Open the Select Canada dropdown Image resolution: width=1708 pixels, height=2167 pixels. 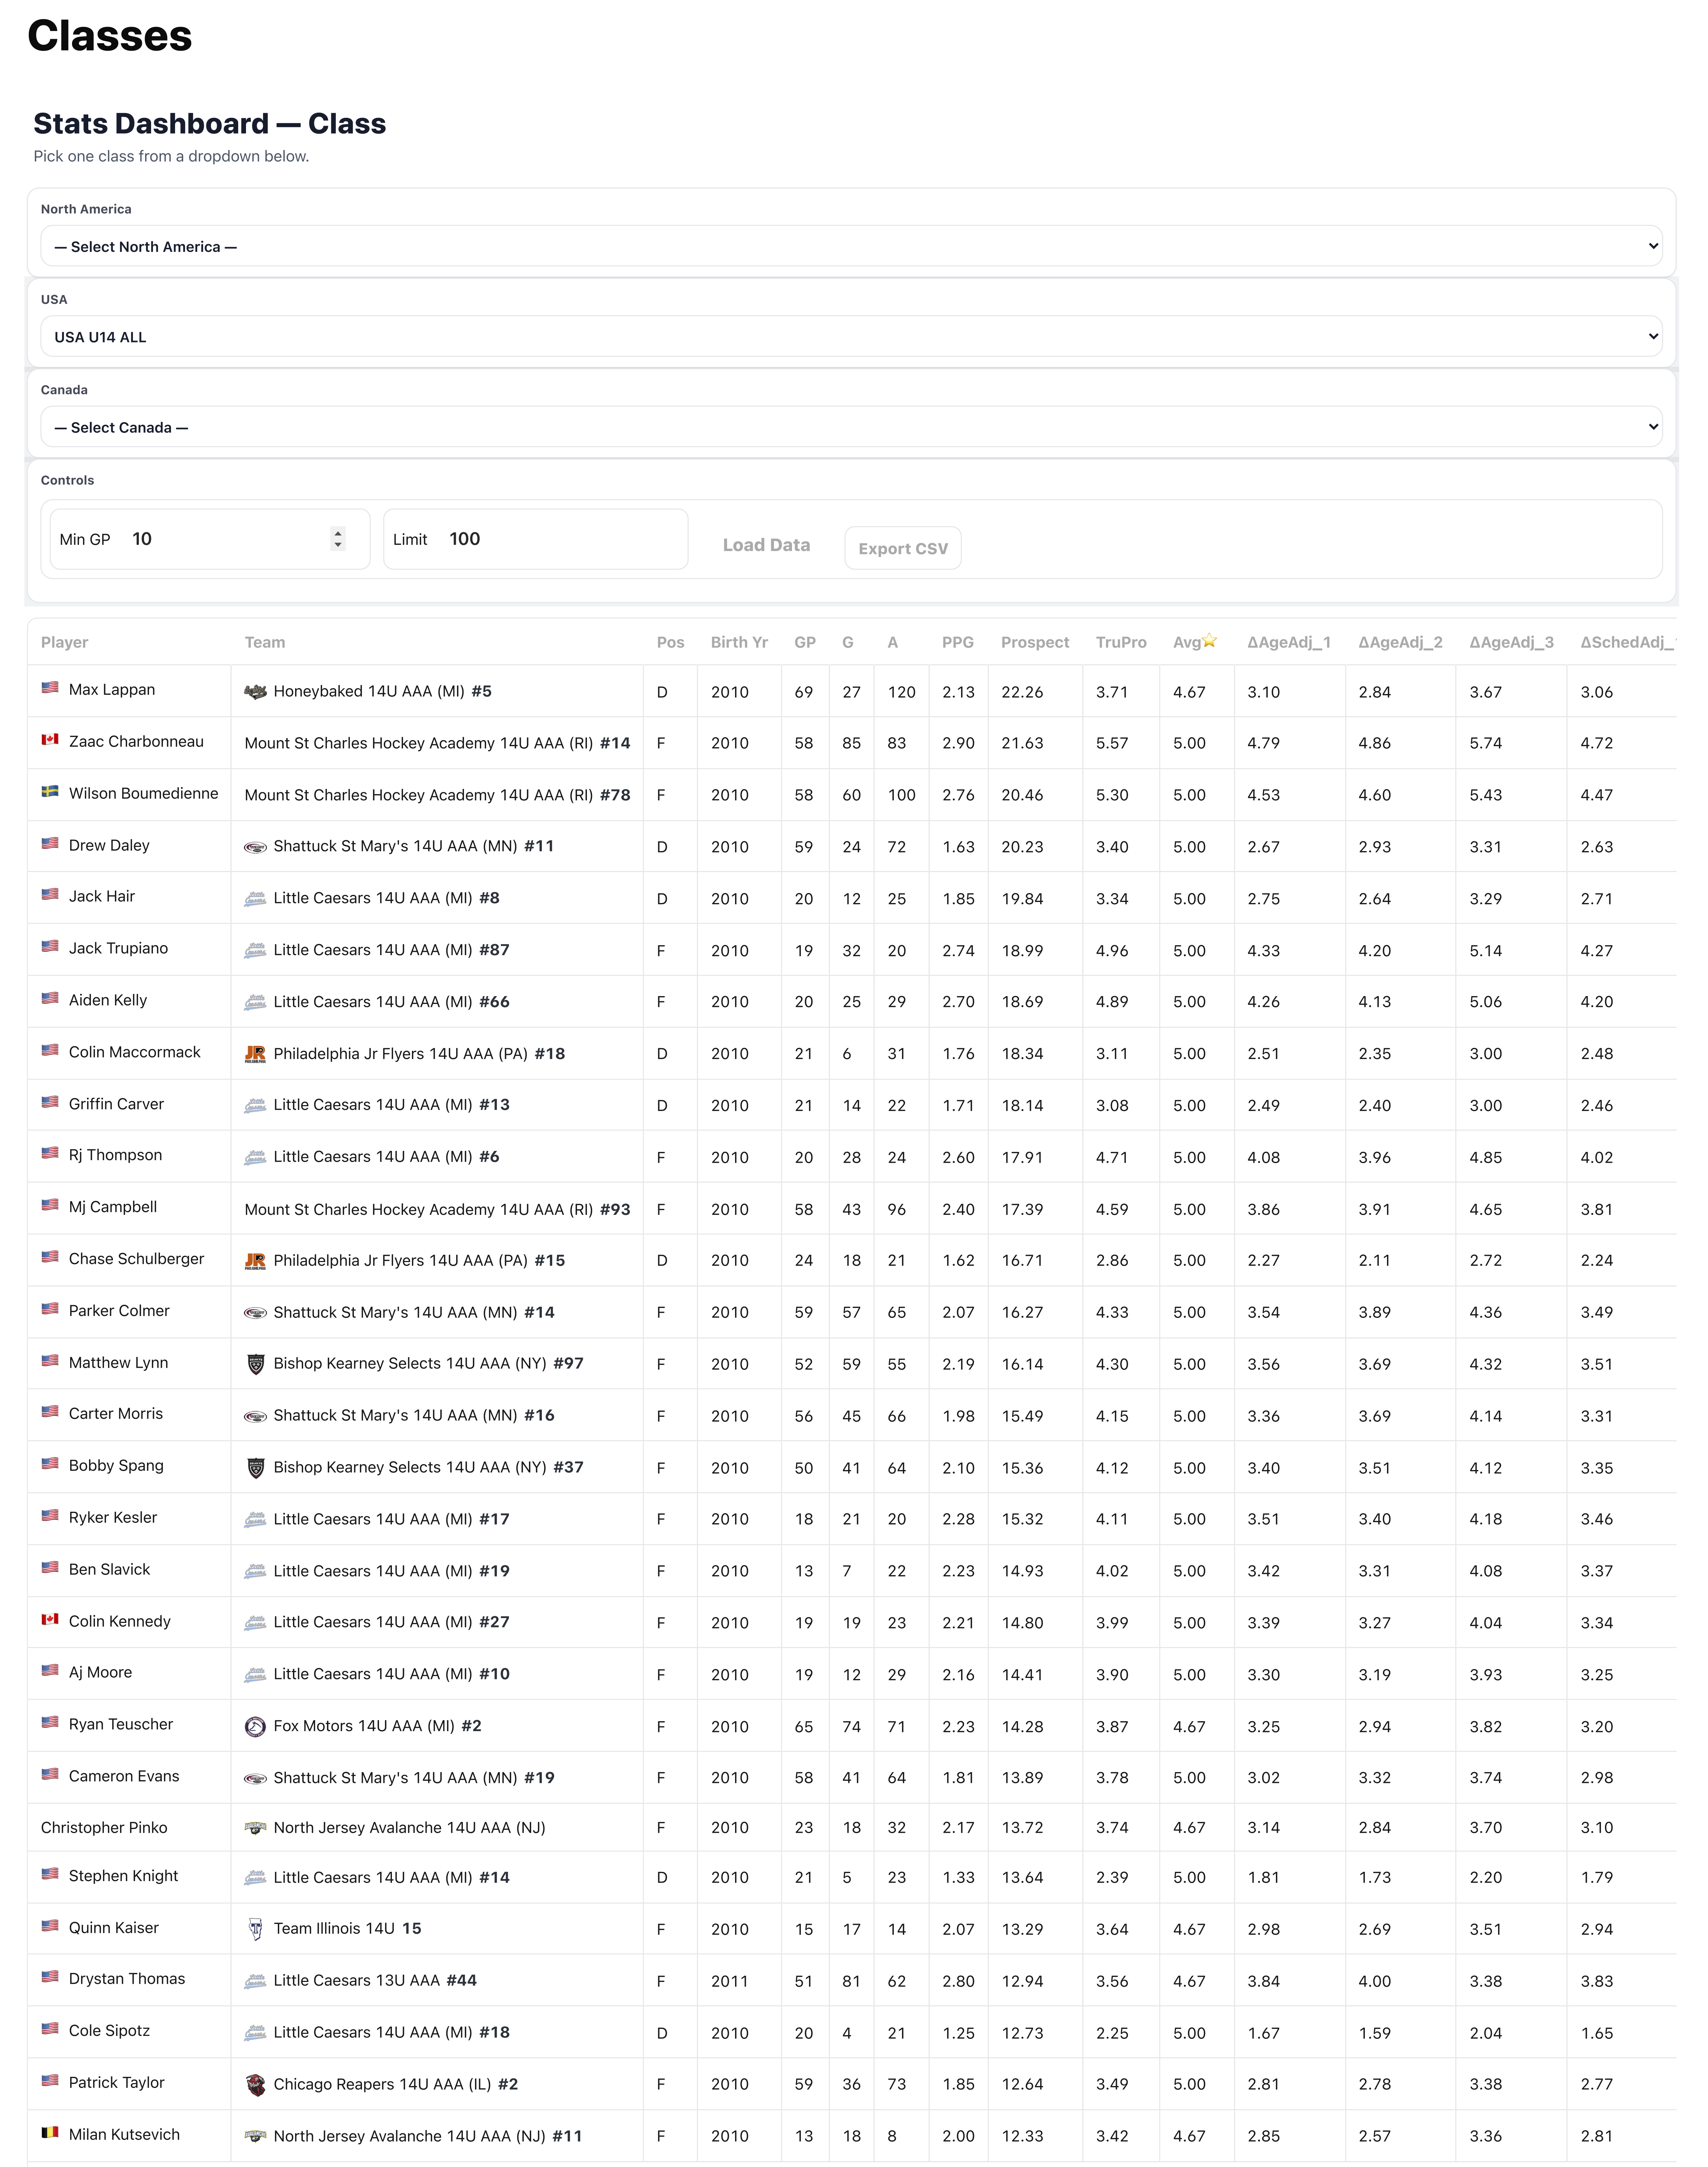(x=851, y=427)
